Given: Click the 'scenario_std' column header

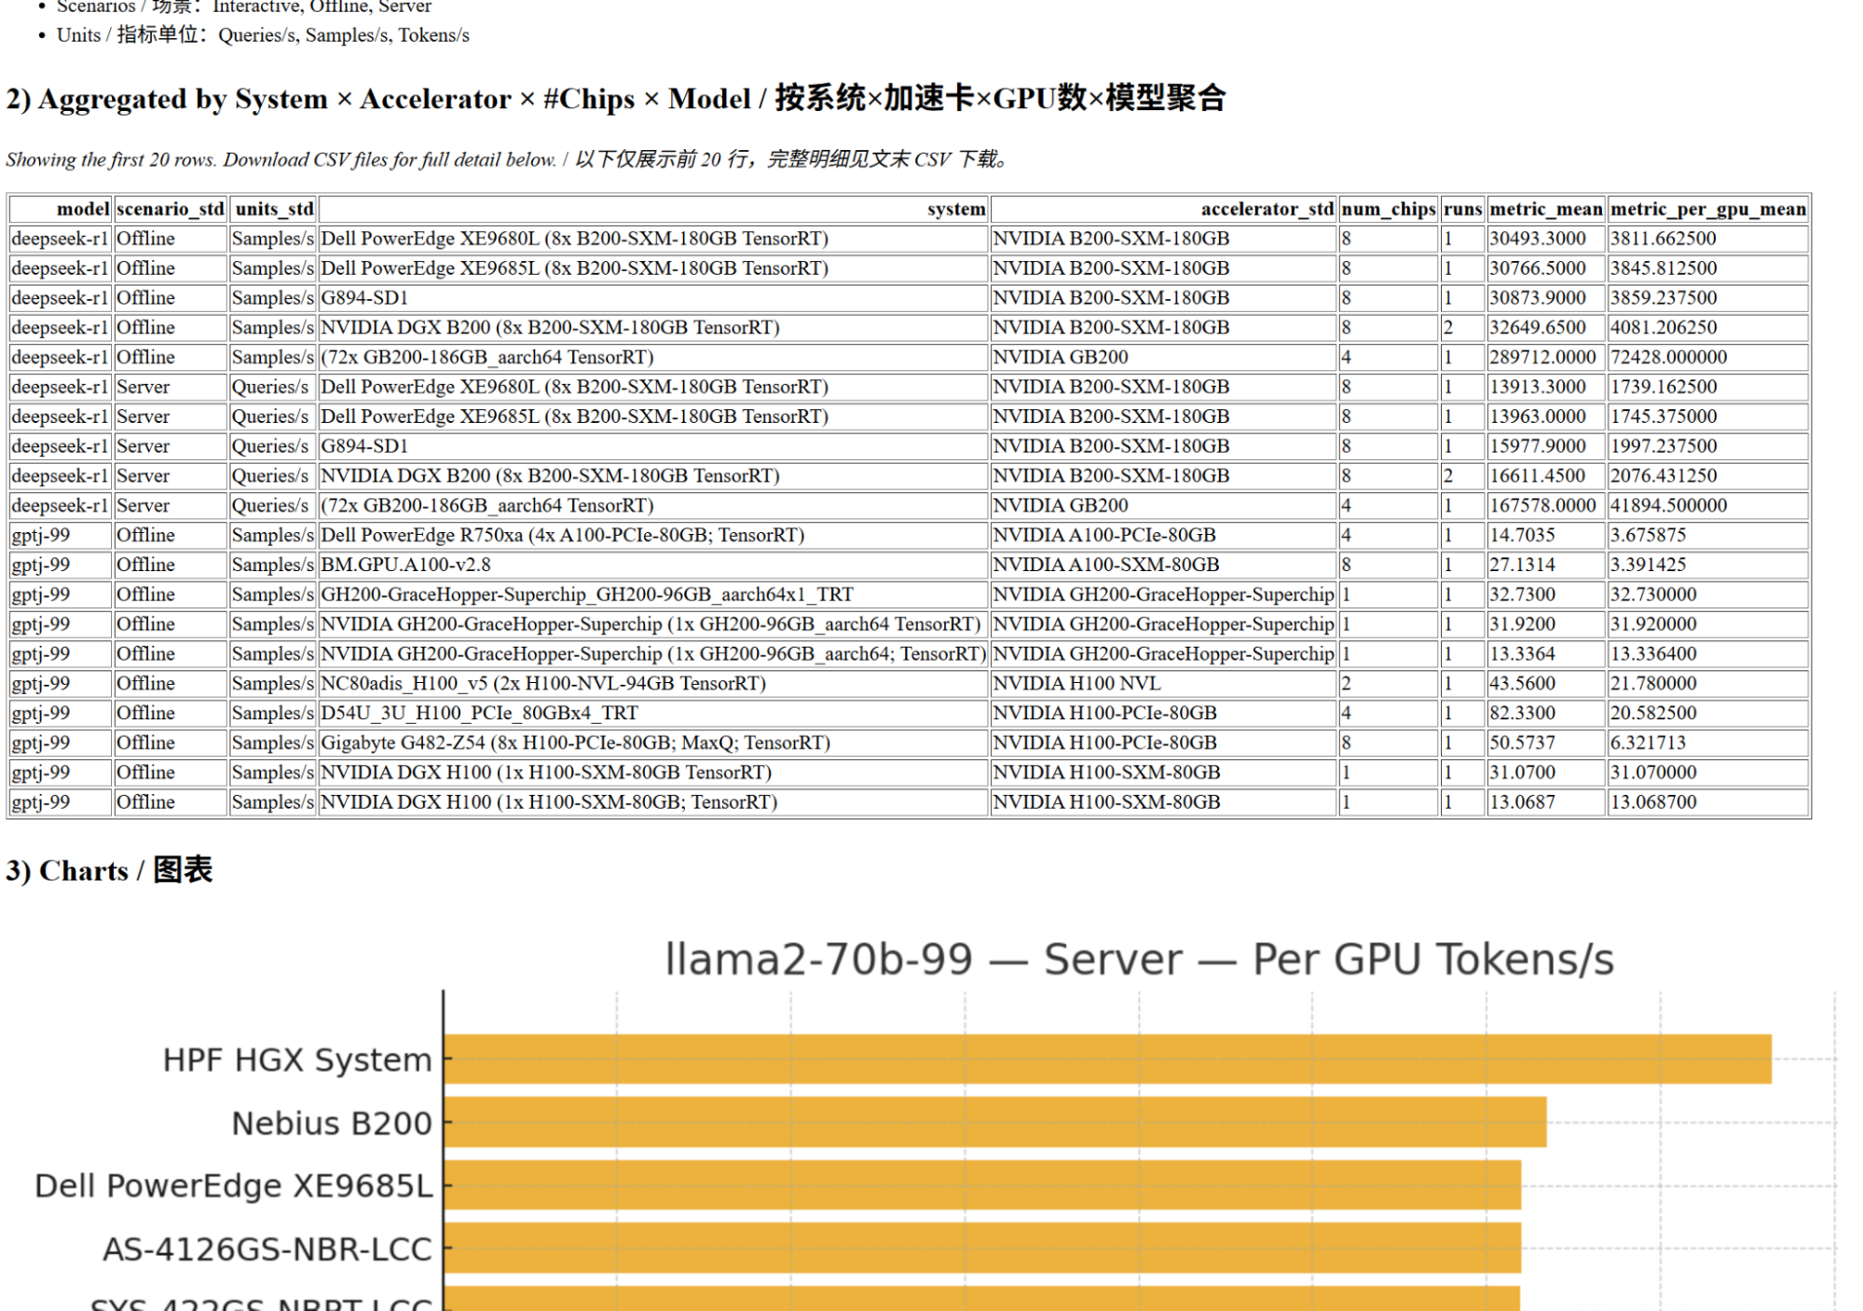Looking at the screenshot, I should point(171,209).
